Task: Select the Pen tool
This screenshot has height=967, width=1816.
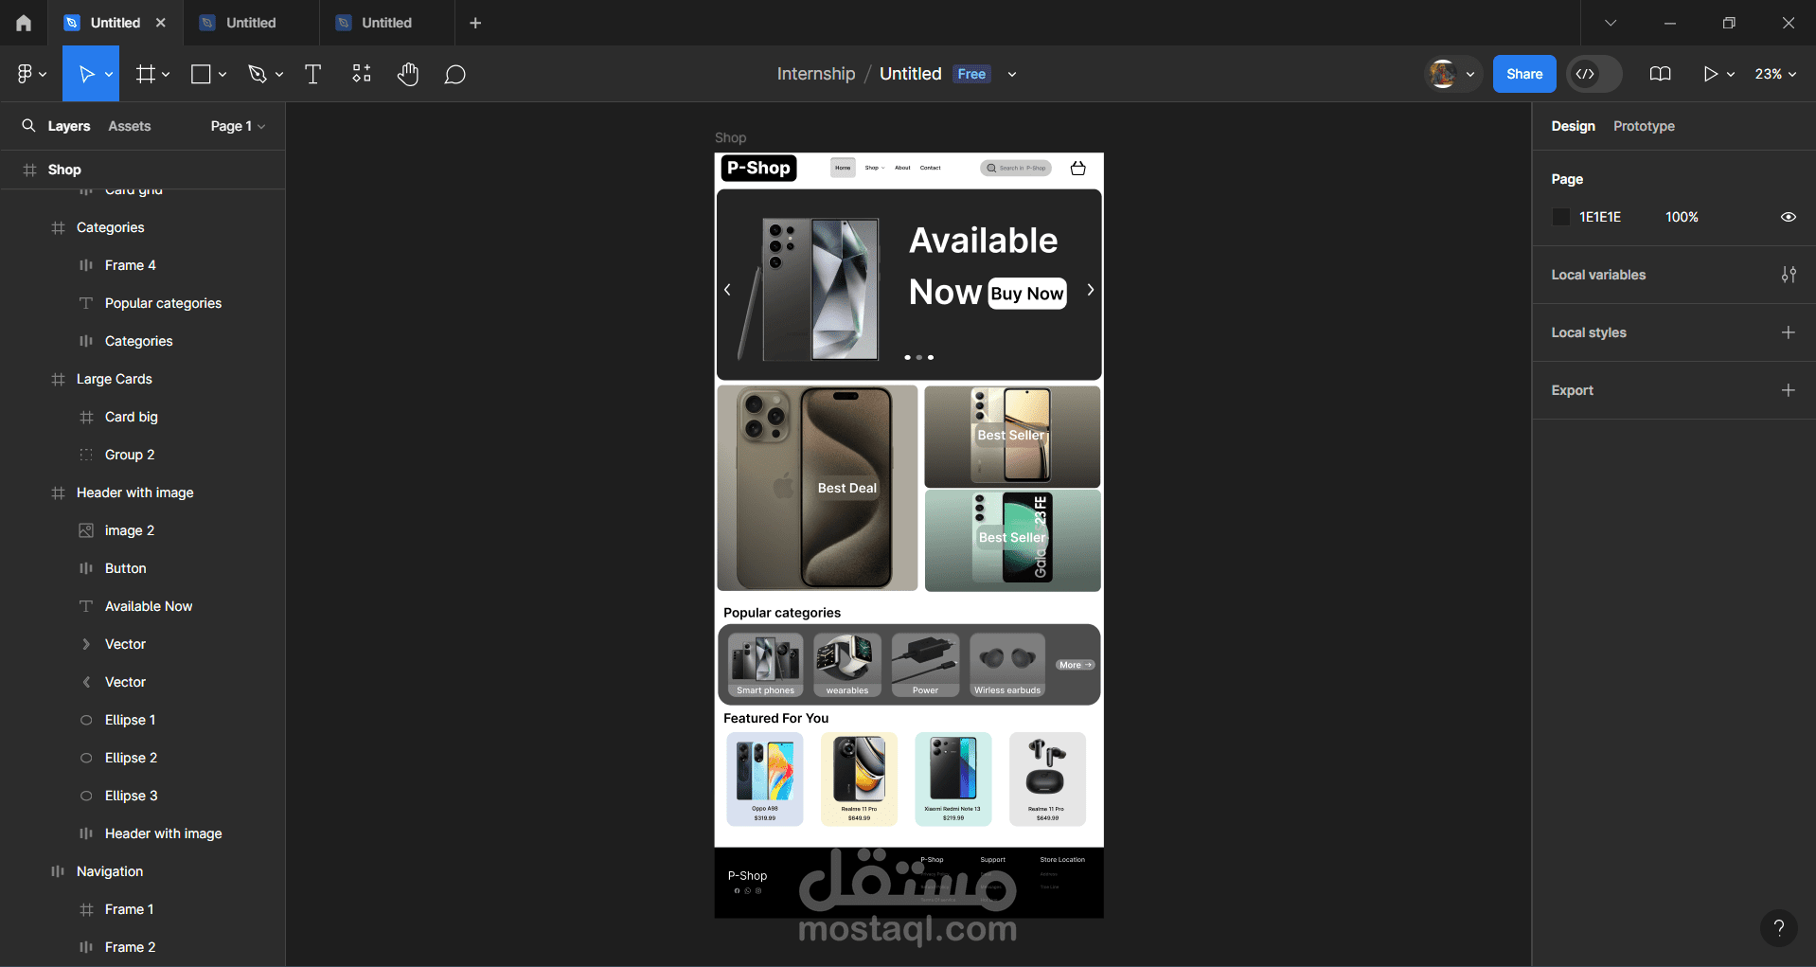Action: 257,74
